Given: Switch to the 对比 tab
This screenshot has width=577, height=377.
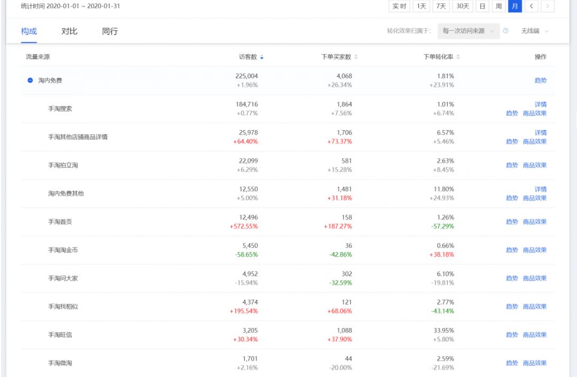Looking at the screenshot, I should [x=69, y=31].
